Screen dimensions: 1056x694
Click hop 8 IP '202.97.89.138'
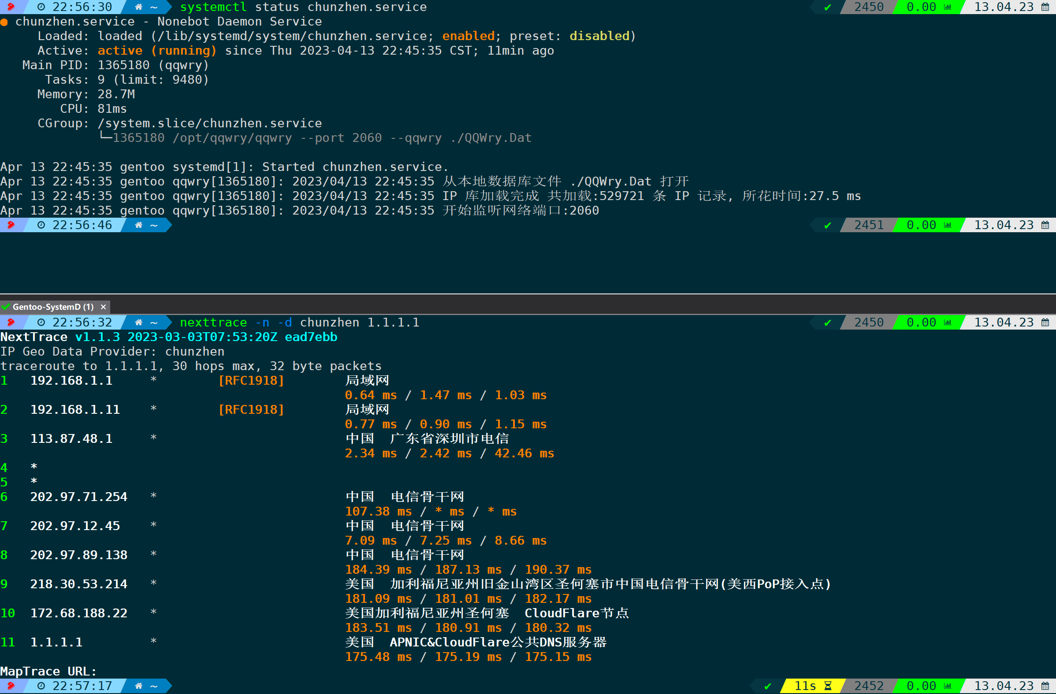(78, 555)
